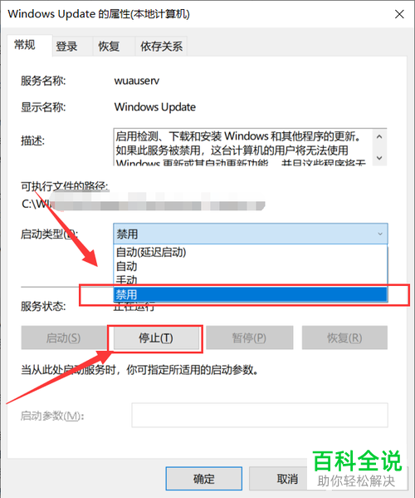415x498 pixels.
Task: Collapse the 启动类型 dropdown arrow
Action: click(x=380, y=234)
